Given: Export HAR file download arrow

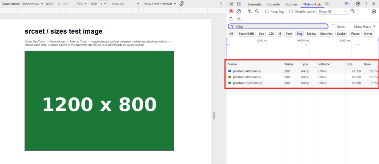Looking at the screenshot, I should coord(239,18).
